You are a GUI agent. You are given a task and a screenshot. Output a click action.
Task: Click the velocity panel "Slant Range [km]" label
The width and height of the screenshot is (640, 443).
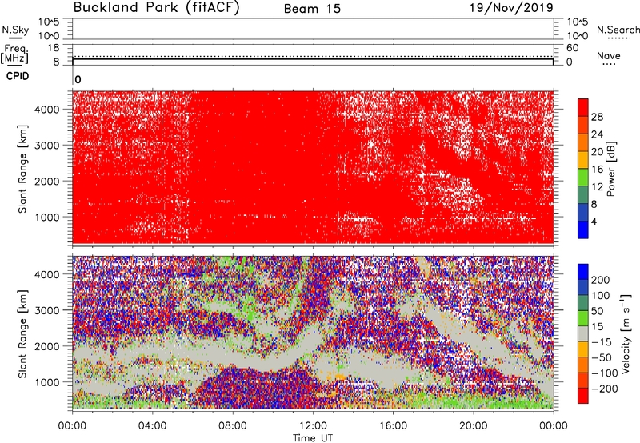(22, 333)
